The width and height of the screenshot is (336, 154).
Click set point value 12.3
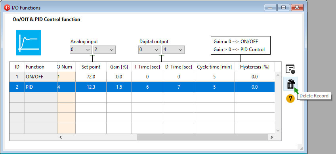(x=91, y=87)
